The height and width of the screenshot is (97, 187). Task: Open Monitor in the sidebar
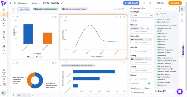tap(4, 75)
